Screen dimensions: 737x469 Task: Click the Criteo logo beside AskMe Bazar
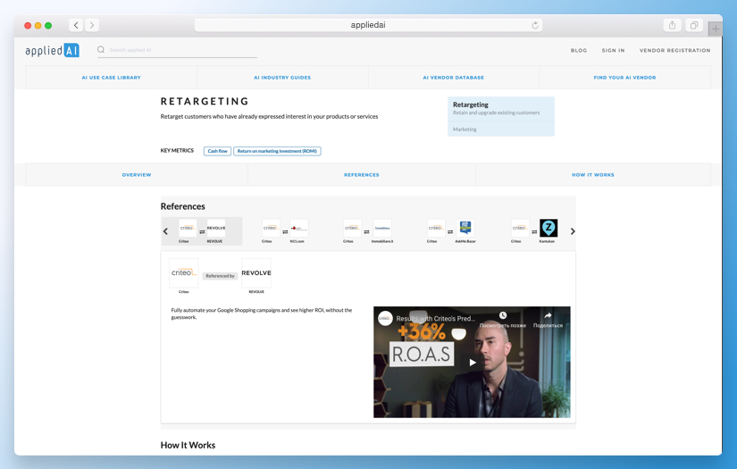[x=436, y=228]
